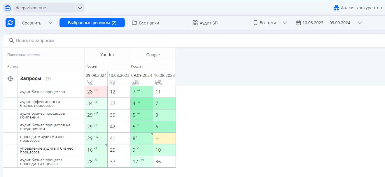Select the query row аудит бизнес процессов
385x177 pixels.
coord(43,92)
